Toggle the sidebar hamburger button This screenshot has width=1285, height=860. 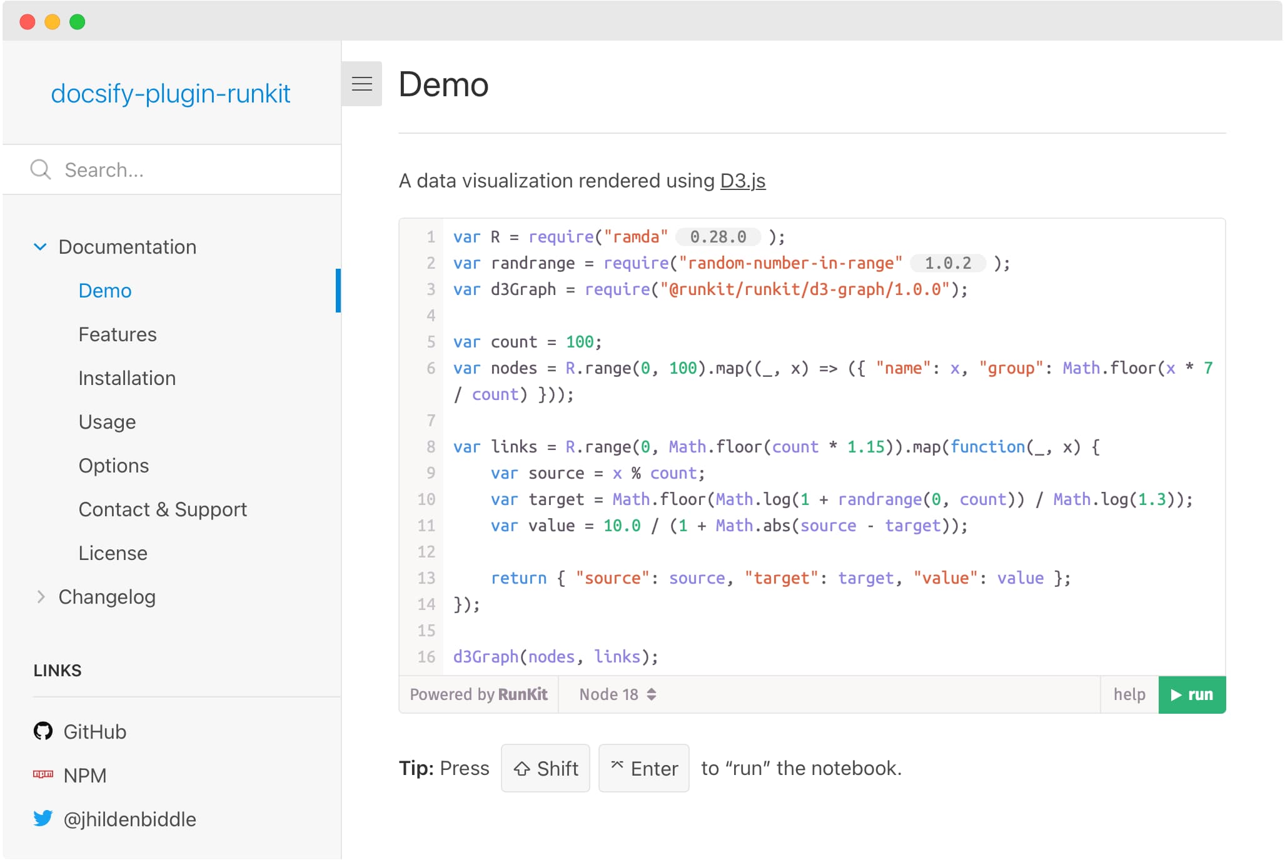click(x=361, y=84)
